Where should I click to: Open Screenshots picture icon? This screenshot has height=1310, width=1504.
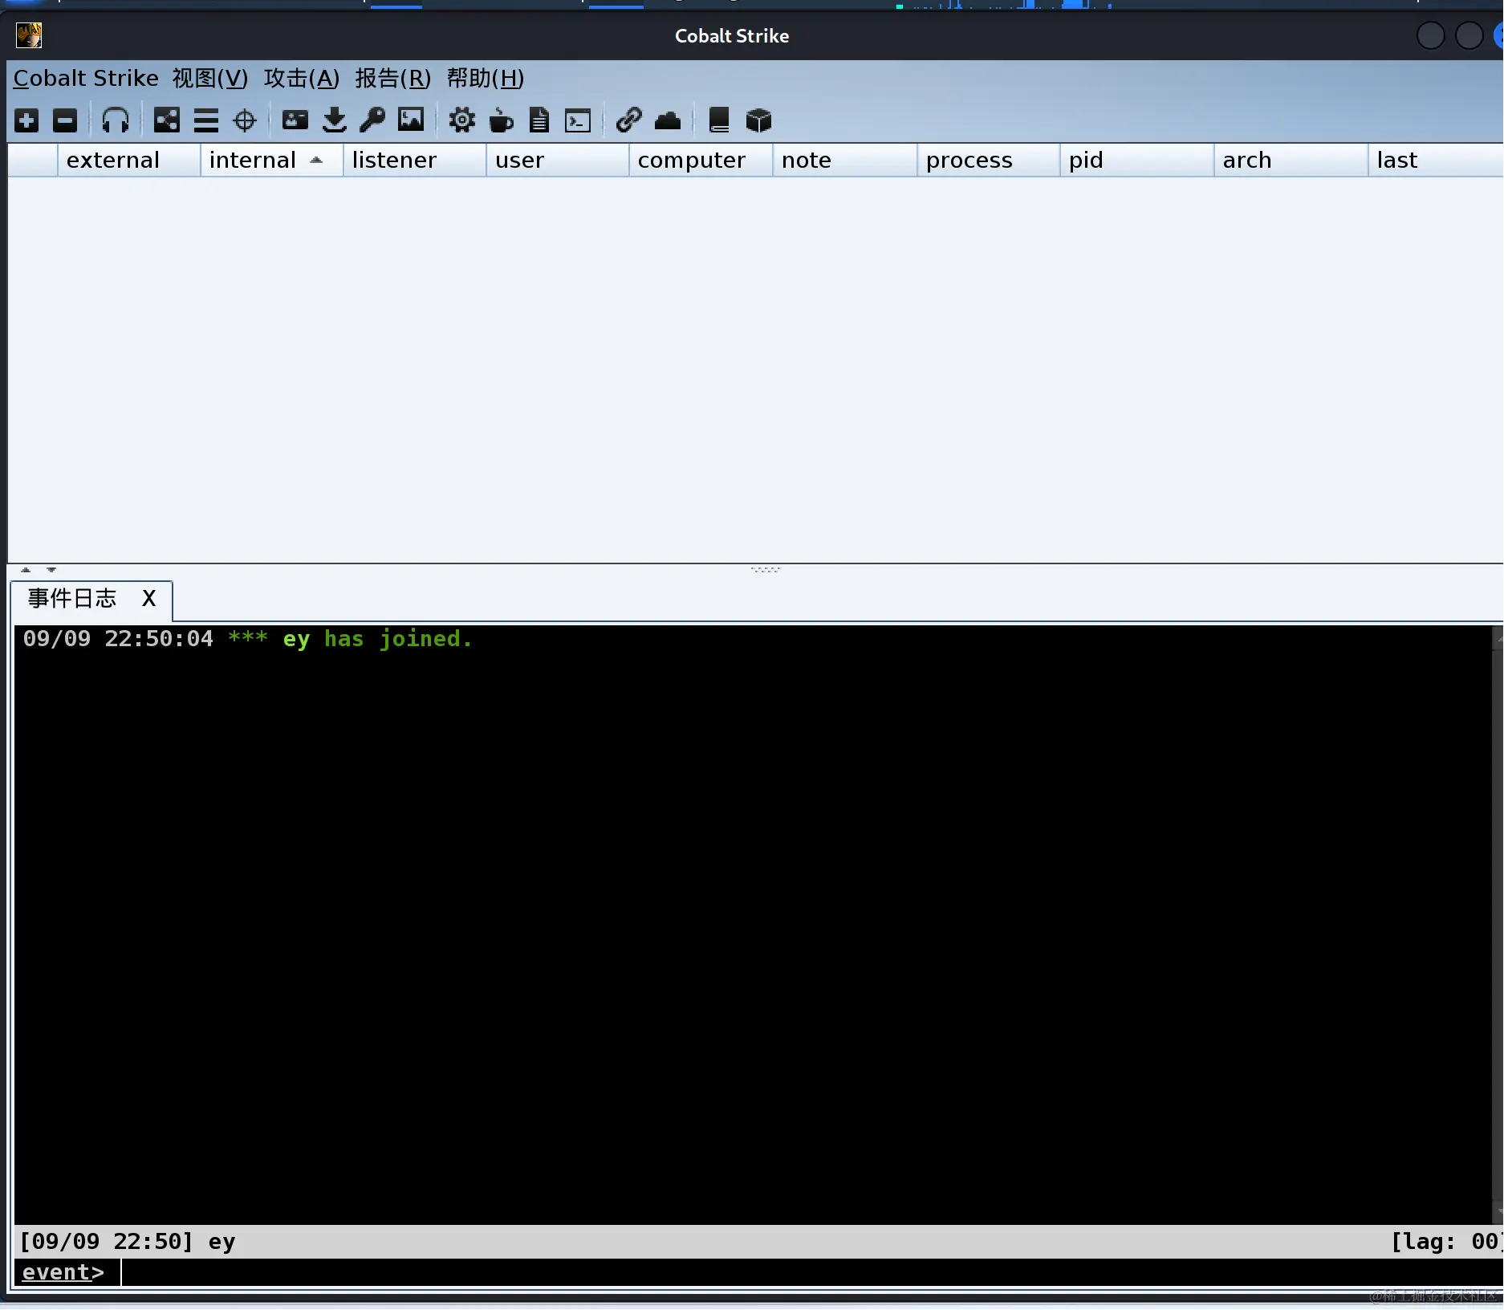coord(411,120)
